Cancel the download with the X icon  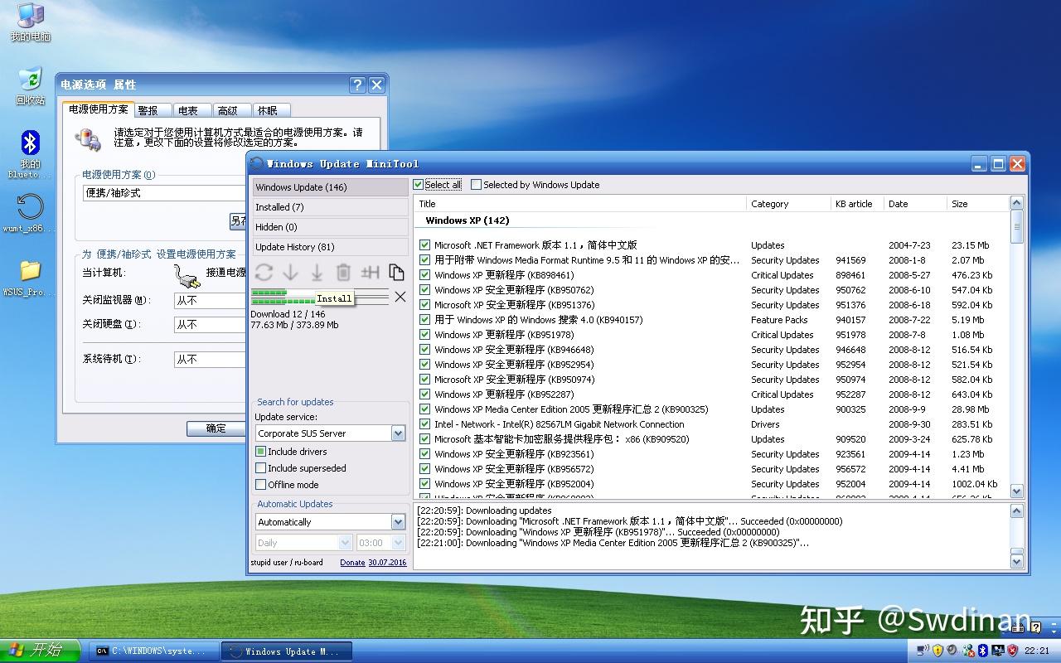click(x=400, y=297)
